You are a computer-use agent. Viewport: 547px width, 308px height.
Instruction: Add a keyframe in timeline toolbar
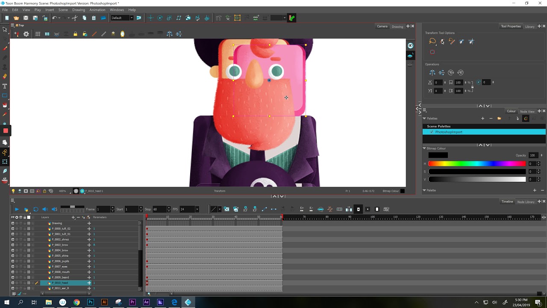click(245, 209)
